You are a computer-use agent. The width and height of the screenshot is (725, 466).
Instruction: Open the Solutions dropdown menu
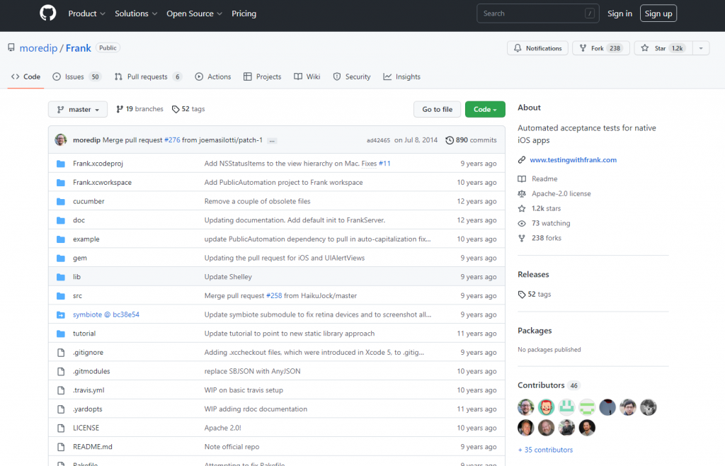coord(136,13)
